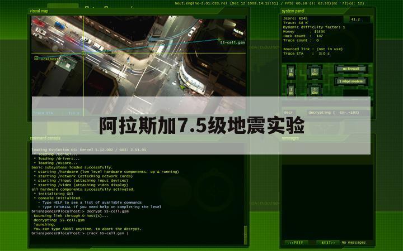Select the localhost node on the visual map
403x251 pixels.
click(36, 59)
